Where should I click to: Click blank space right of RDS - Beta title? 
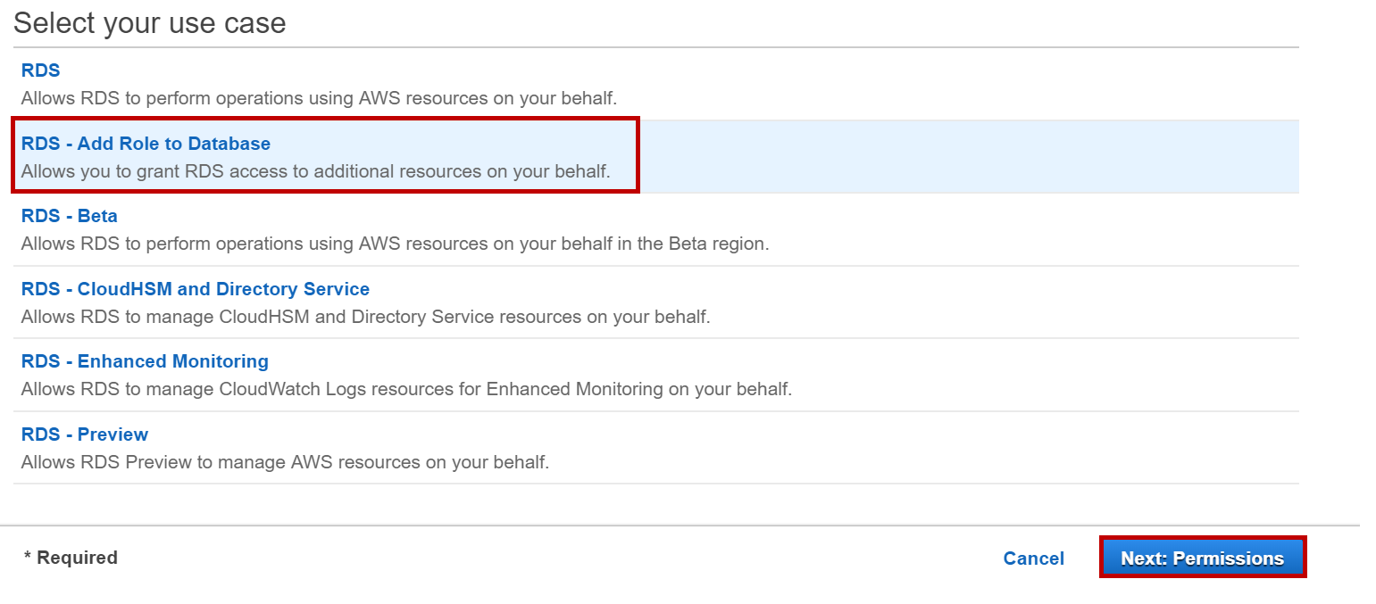point(714,216)
